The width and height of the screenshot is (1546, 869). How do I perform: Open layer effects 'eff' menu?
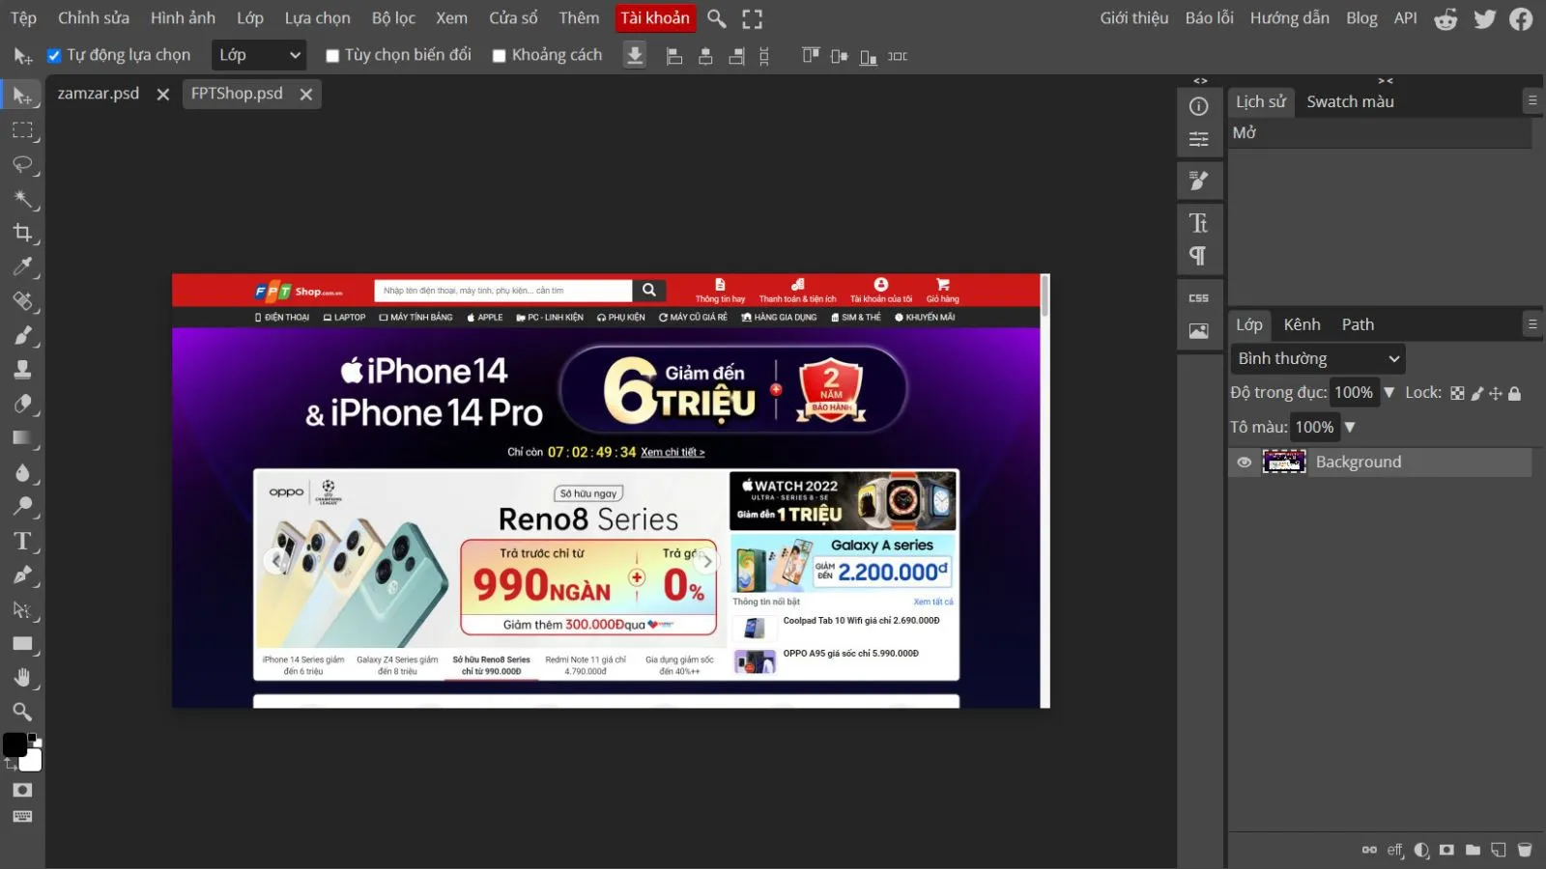(1395, 850)
